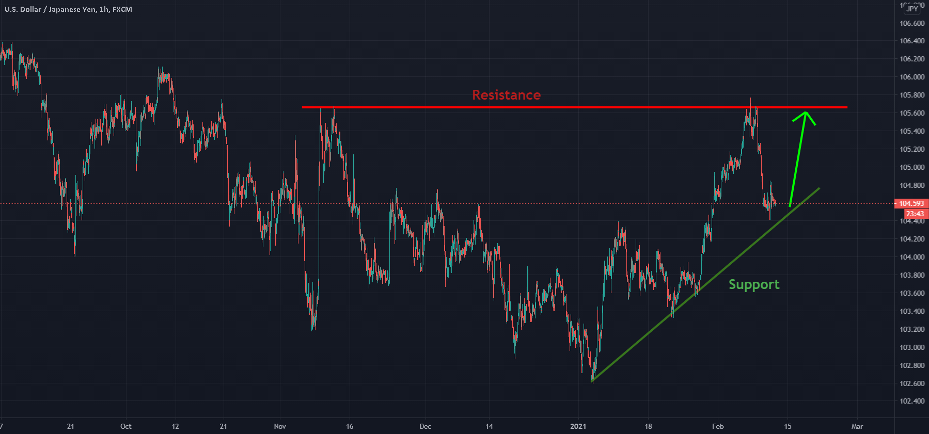Click the Mar label on time axis
The height and width of the screenshot is (434, 929).
(857, 426)
